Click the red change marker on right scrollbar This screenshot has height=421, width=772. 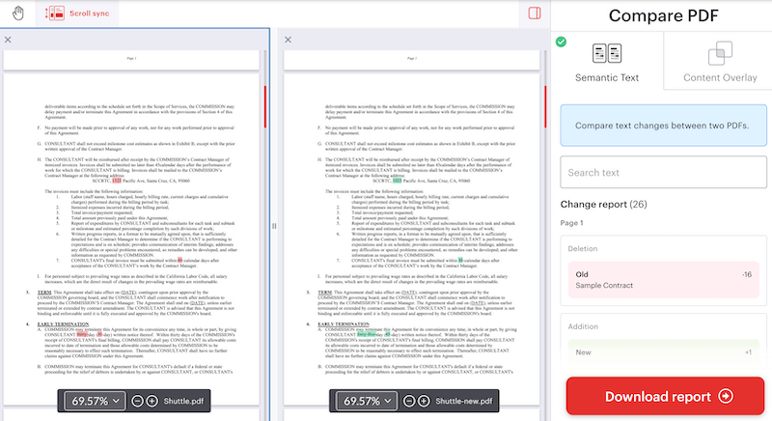point(545,107)
